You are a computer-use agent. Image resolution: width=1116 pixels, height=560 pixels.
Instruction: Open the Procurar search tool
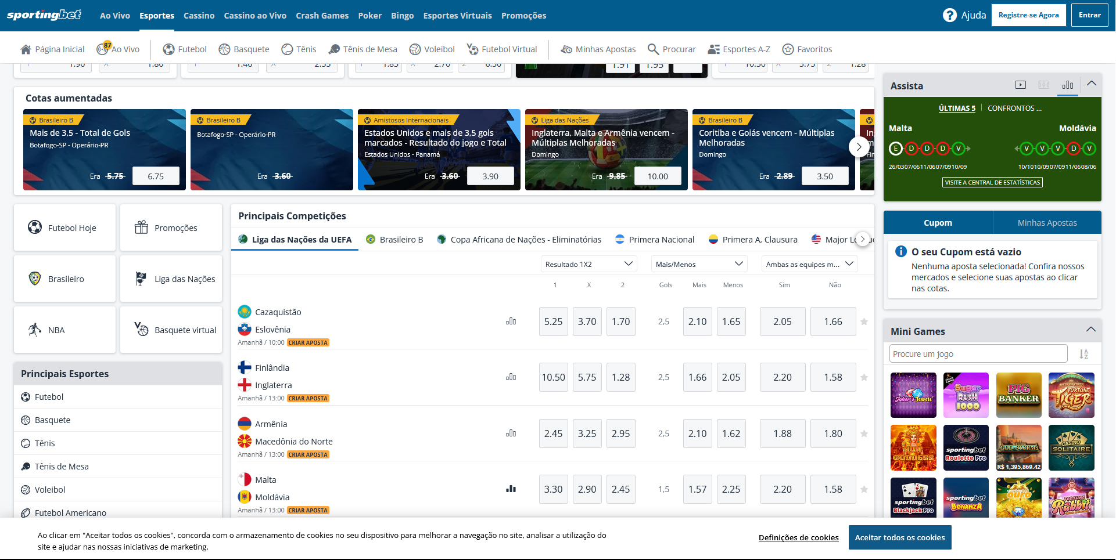point(672,49)
